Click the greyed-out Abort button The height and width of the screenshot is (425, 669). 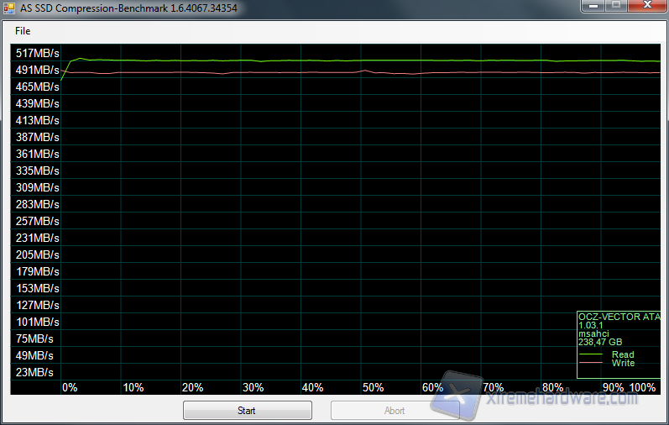click(395, 411)
